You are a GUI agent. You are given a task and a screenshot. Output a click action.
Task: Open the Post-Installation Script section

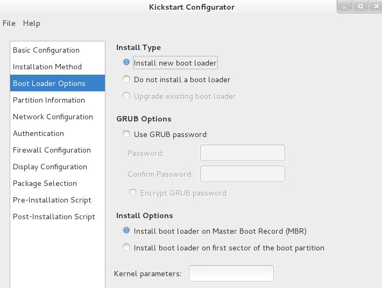(58, 217)
